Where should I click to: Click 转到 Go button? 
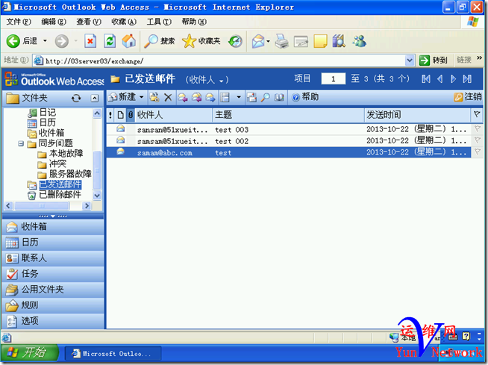point(433,60)
